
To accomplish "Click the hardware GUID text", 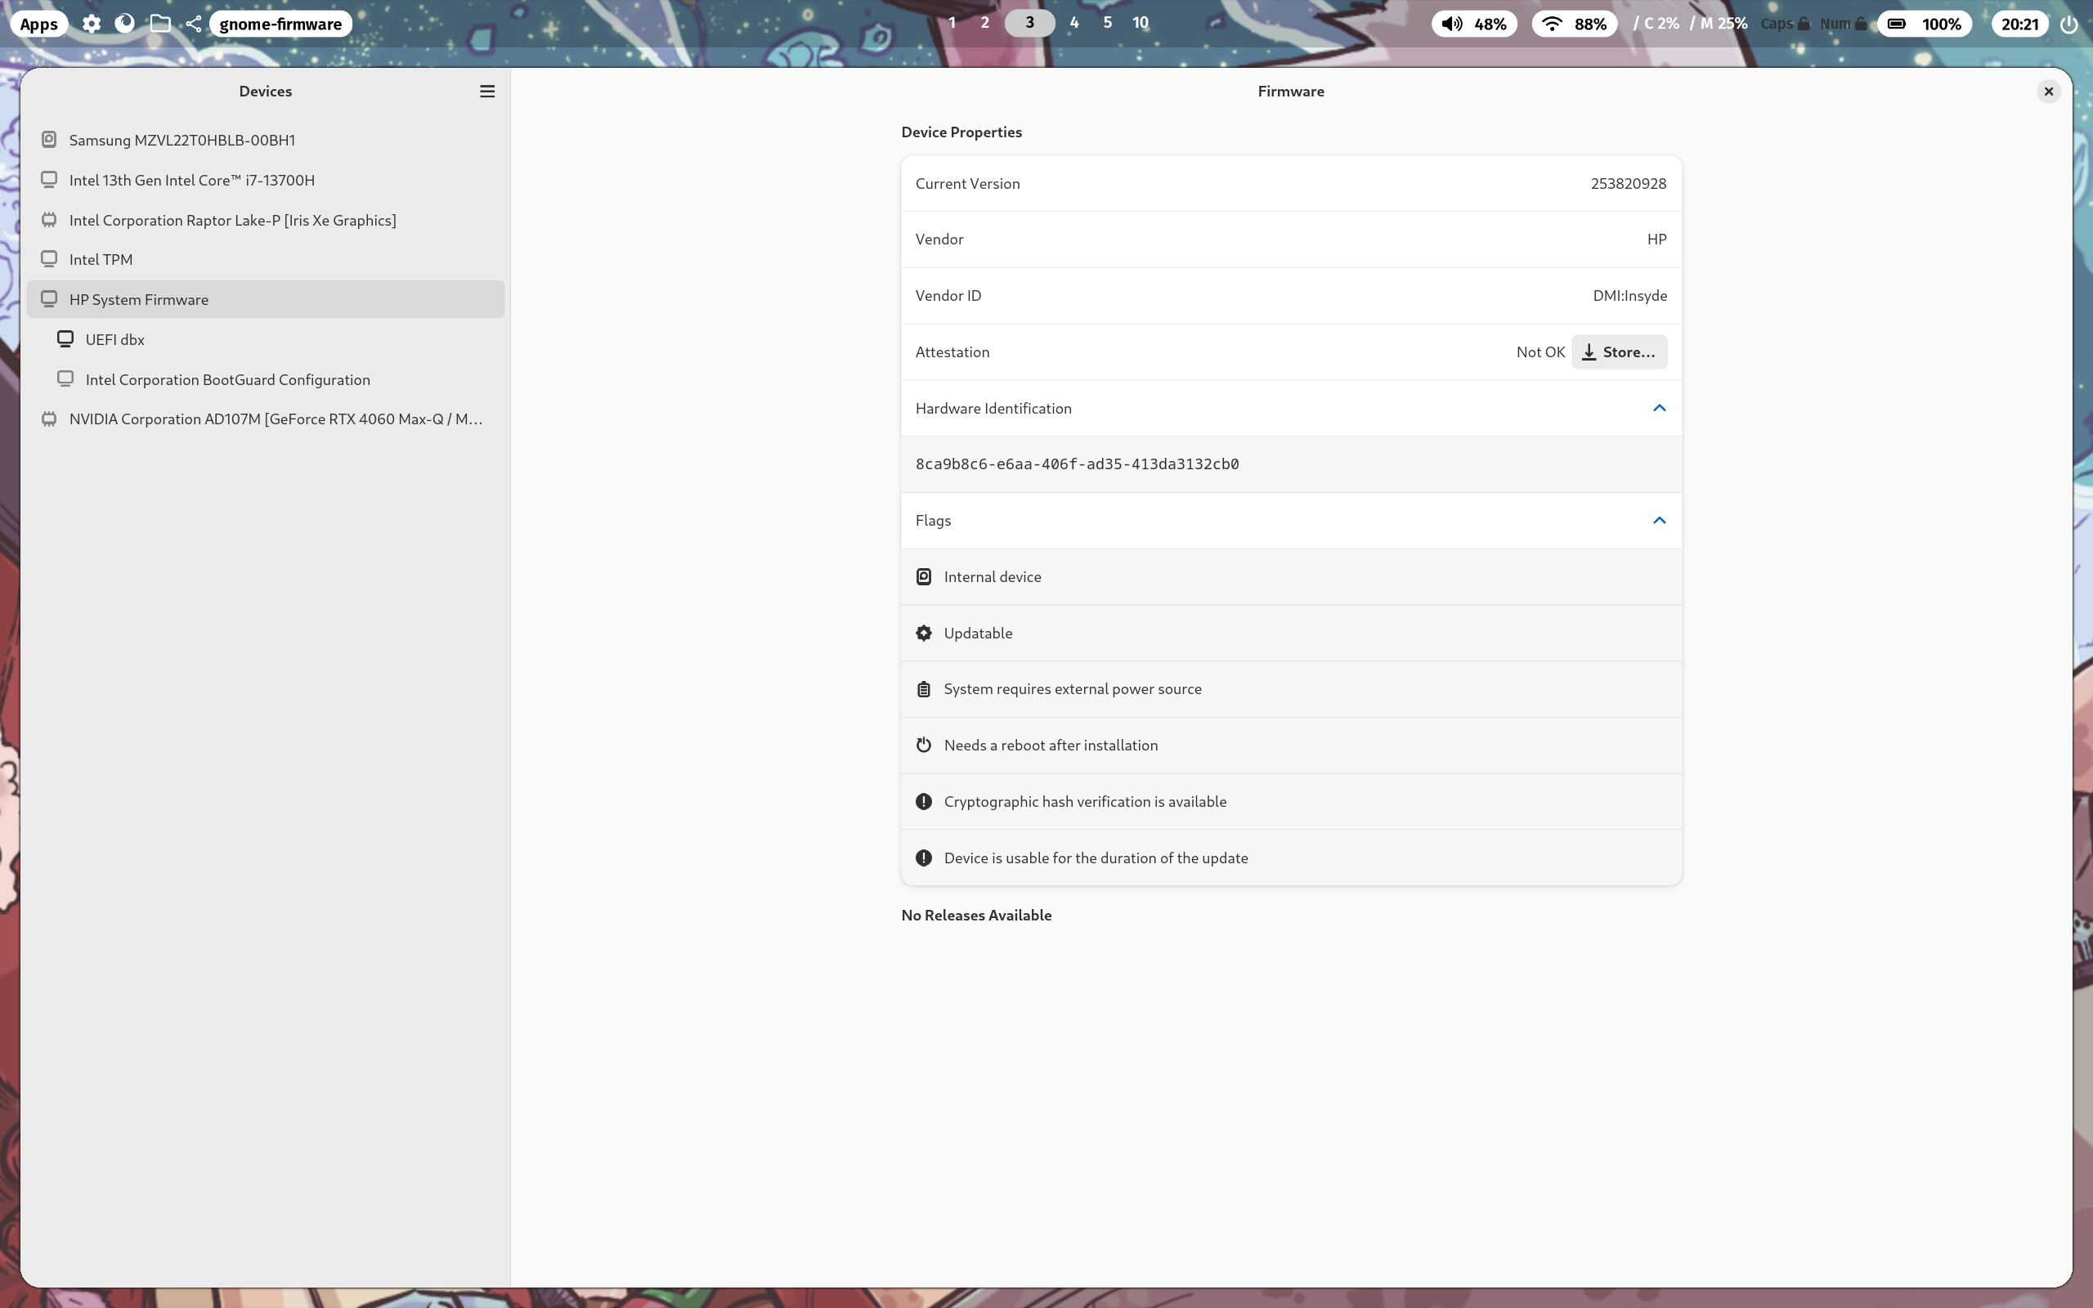I will 1077,464.
